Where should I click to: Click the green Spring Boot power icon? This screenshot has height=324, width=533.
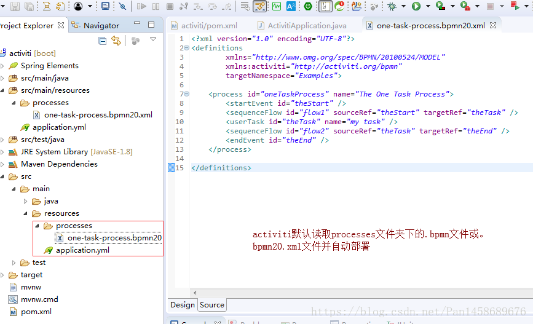(308, 6)
